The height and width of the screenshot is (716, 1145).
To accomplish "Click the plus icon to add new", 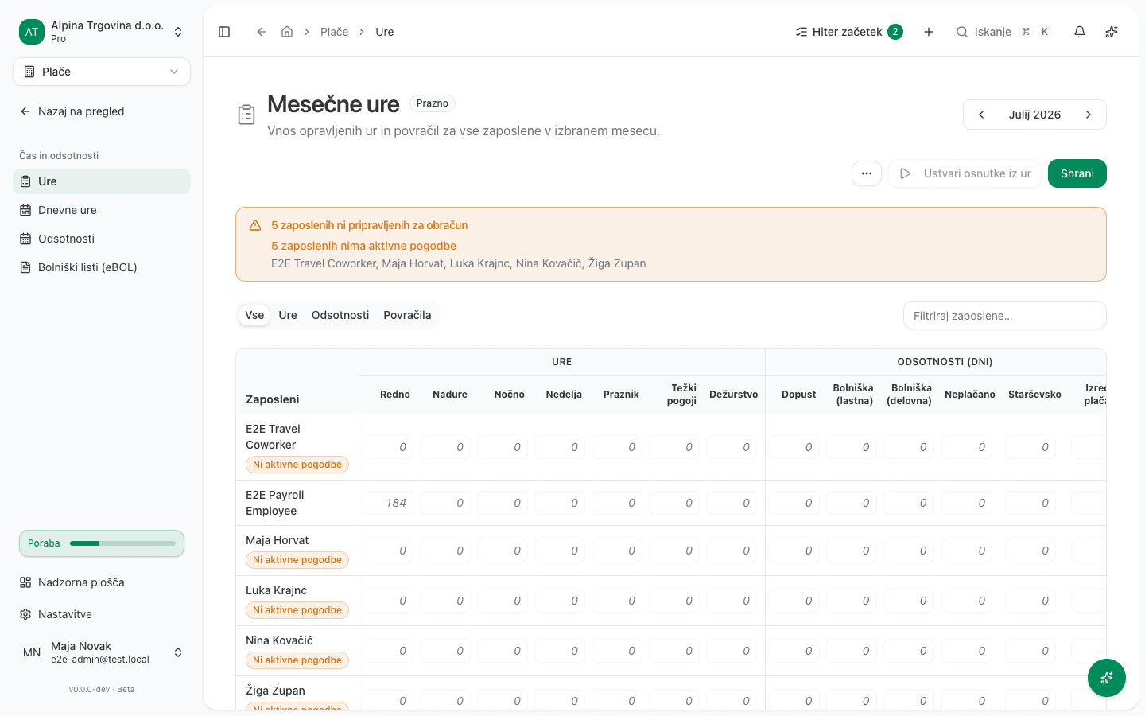I will [929, 32].
